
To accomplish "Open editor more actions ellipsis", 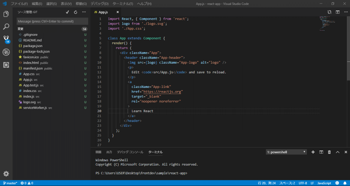I will (346, 12).
